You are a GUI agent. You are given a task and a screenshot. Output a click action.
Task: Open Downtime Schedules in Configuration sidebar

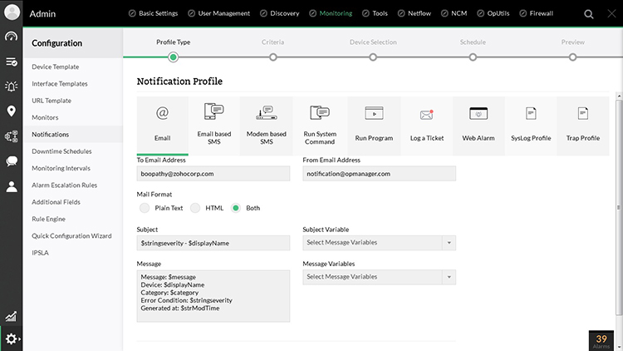[x=61, y=151]
